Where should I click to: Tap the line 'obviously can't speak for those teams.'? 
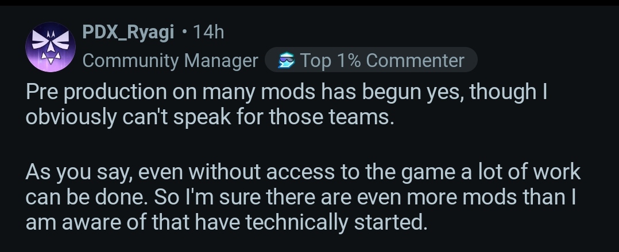210,117
